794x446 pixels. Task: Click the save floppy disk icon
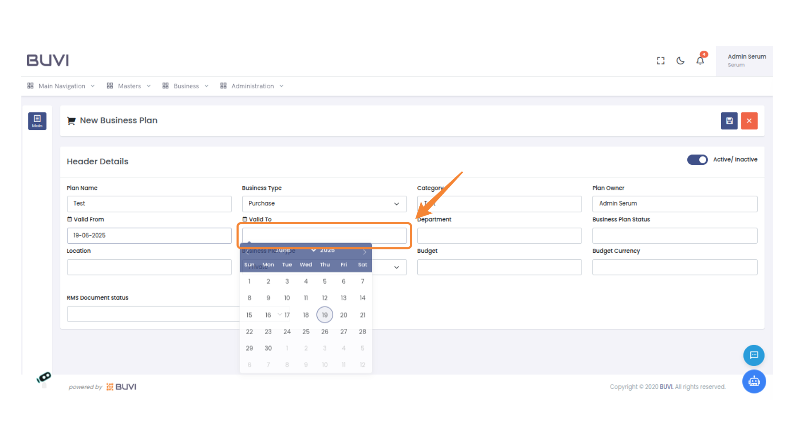(x=729, y=121)
